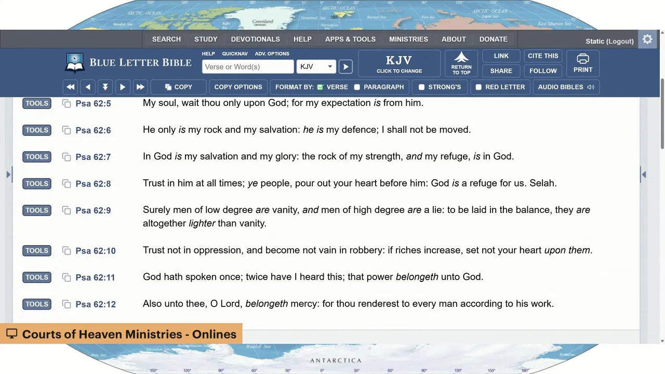The height and width of the screenshot is (374, 665).
Task: Click the Blue Letter Bible logo
Action: coord(128,63)
